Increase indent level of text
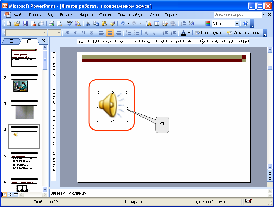This screenshot has width=274, height=207. pyautogui.click(x=173, y=33)
